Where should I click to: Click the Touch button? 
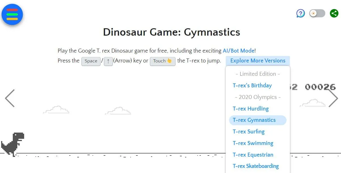coord(162,61)
